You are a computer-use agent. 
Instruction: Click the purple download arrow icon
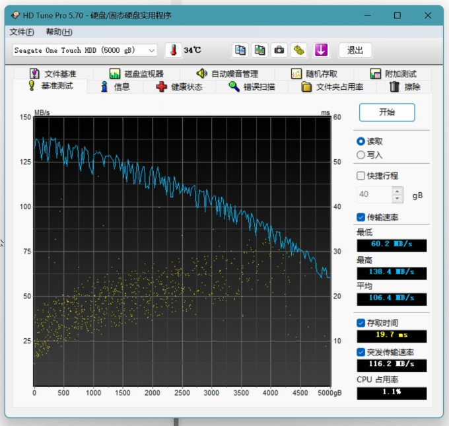[321, 50]
